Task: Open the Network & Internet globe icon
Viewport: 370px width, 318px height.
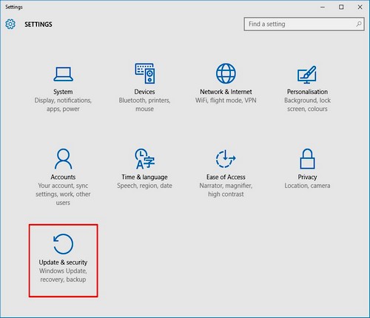Action: (x=226, y=73)
